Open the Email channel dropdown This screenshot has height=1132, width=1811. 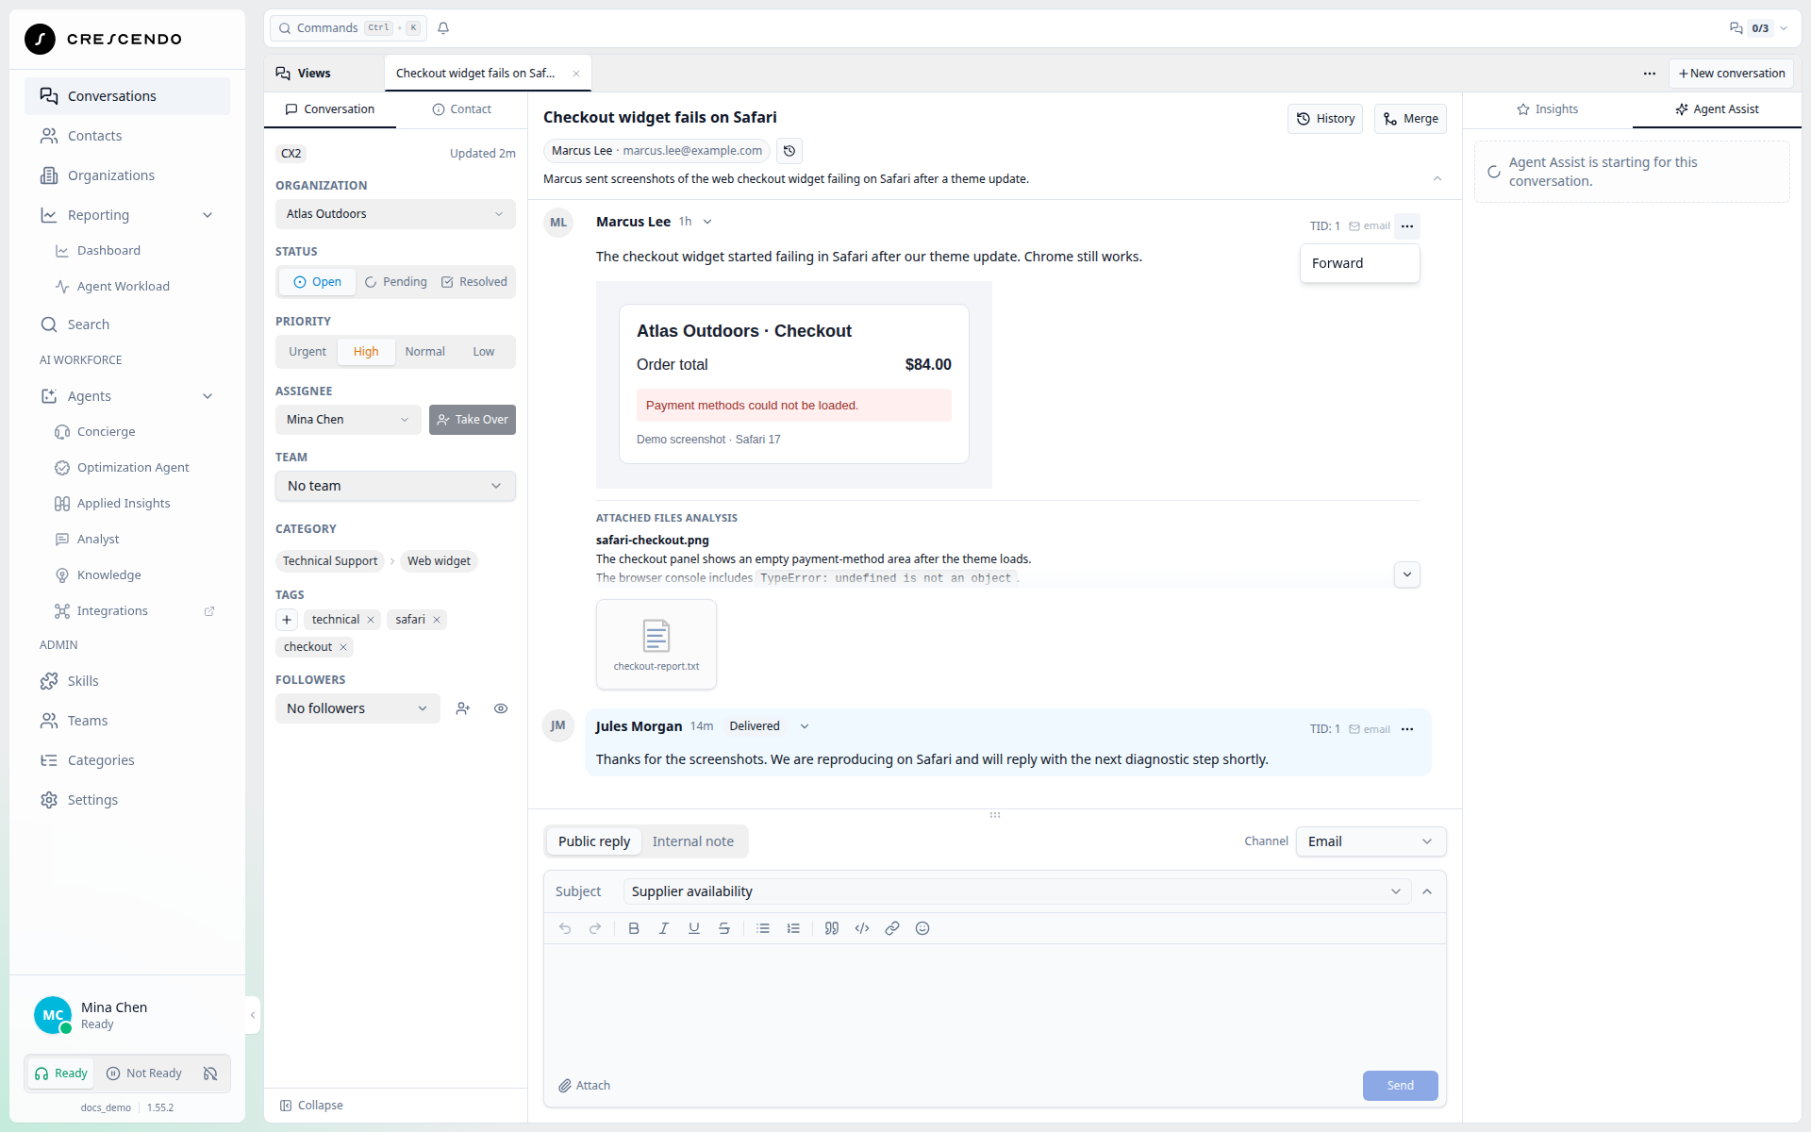point(1371,841)
